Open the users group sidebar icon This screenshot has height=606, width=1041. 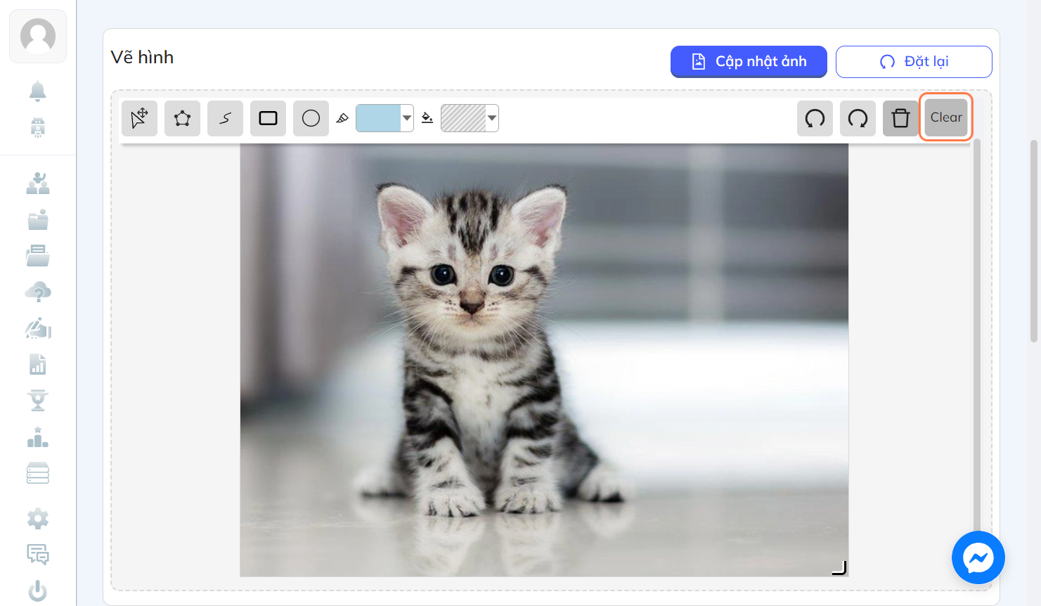pos(38,183)
